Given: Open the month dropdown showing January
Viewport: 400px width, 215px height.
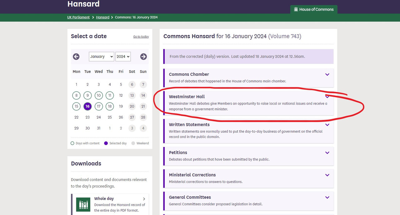Looking at the screenshot, I should (102, 56).
